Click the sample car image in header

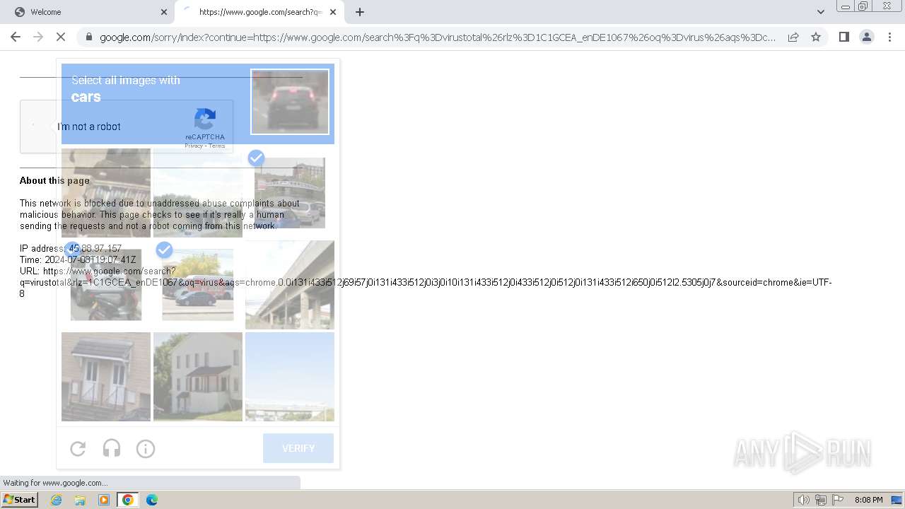290,102
